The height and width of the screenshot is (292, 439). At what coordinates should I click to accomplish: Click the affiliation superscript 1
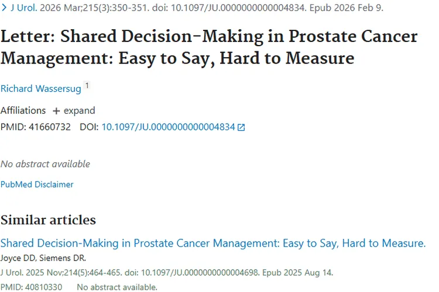pos(87,86)
